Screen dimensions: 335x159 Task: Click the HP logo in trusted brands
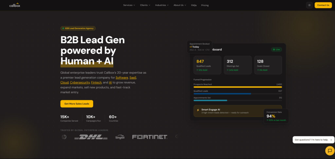[x=64, y=137]
